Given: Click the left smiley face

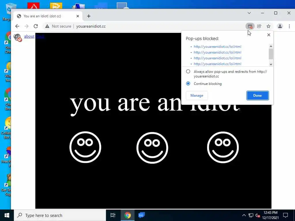Looking at the screenshot, I should tap(85, 147).
